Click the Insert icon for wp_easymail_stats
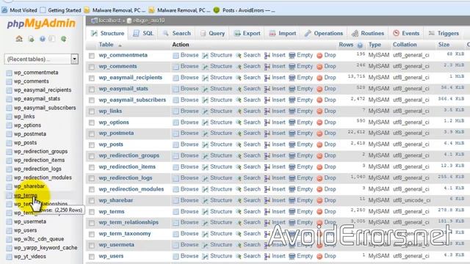Screen dimensions: 470x264 [x=267, y=89]
